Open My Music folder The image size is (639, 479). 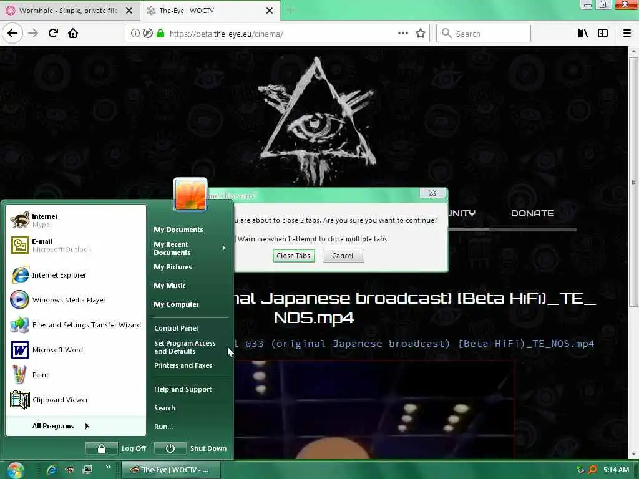coord(170,286)
